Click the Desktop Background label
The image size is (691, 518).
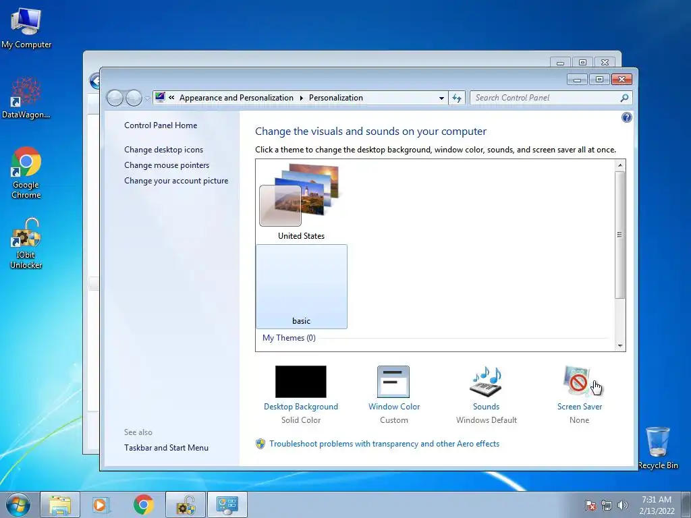click(300, 407)
